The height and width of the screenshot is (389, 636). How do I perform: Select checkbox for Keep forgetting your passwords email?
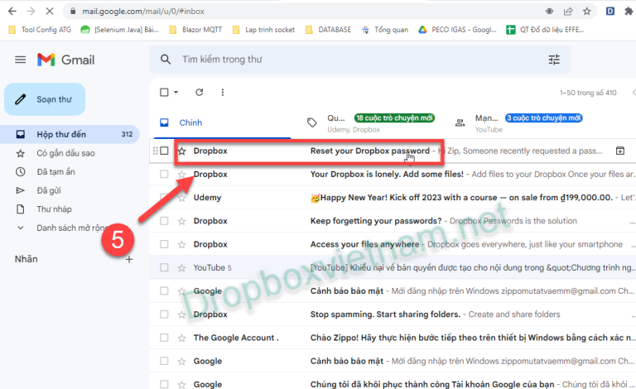(164, 221)
